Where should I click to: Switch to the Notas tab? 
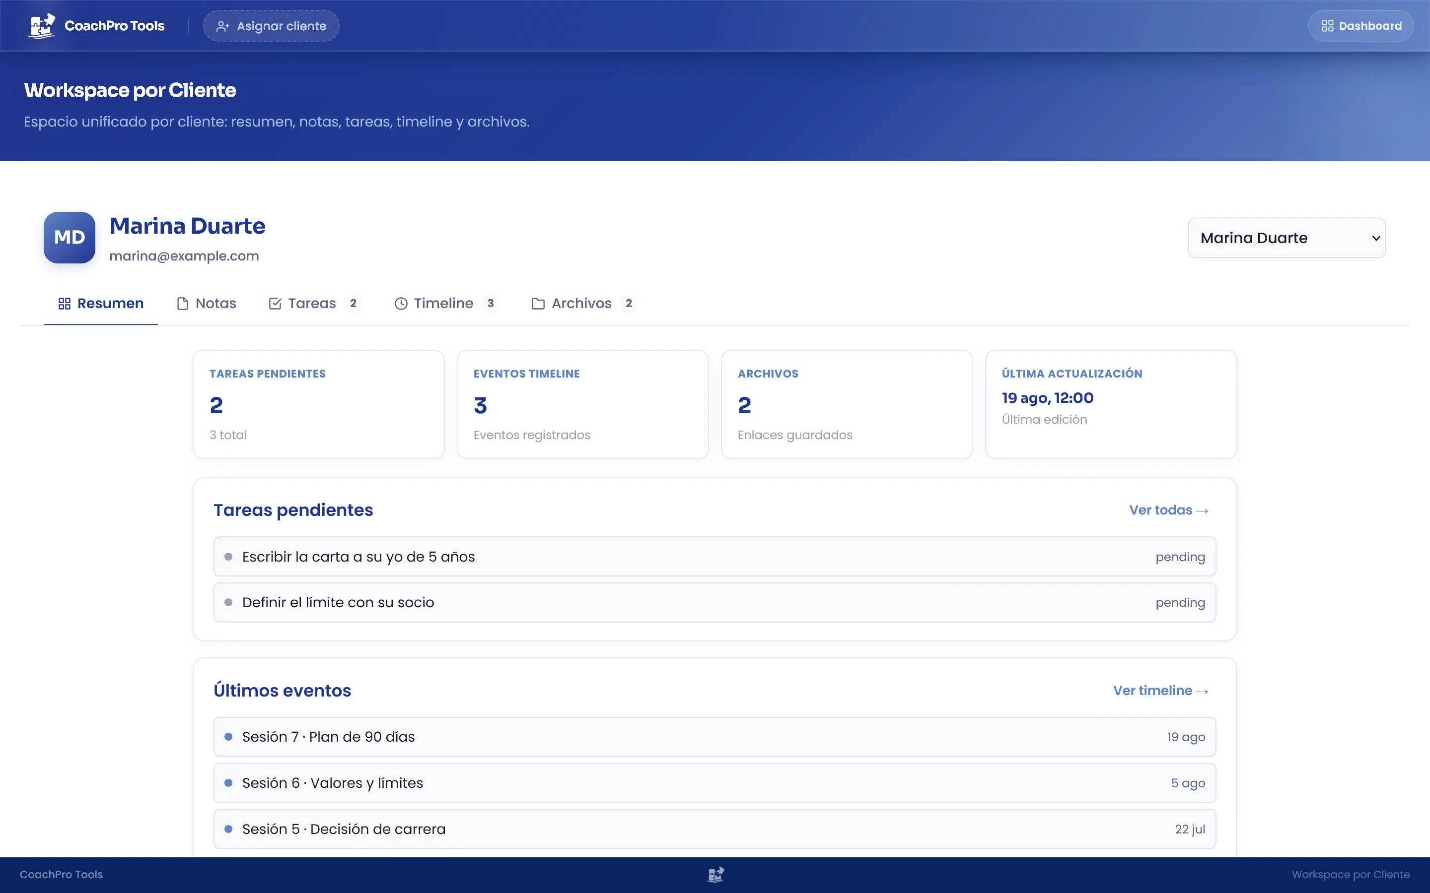click(206, 304)
